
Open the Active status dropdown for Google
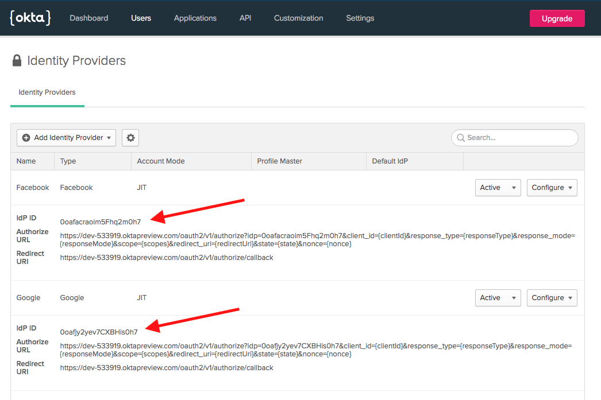498,298
